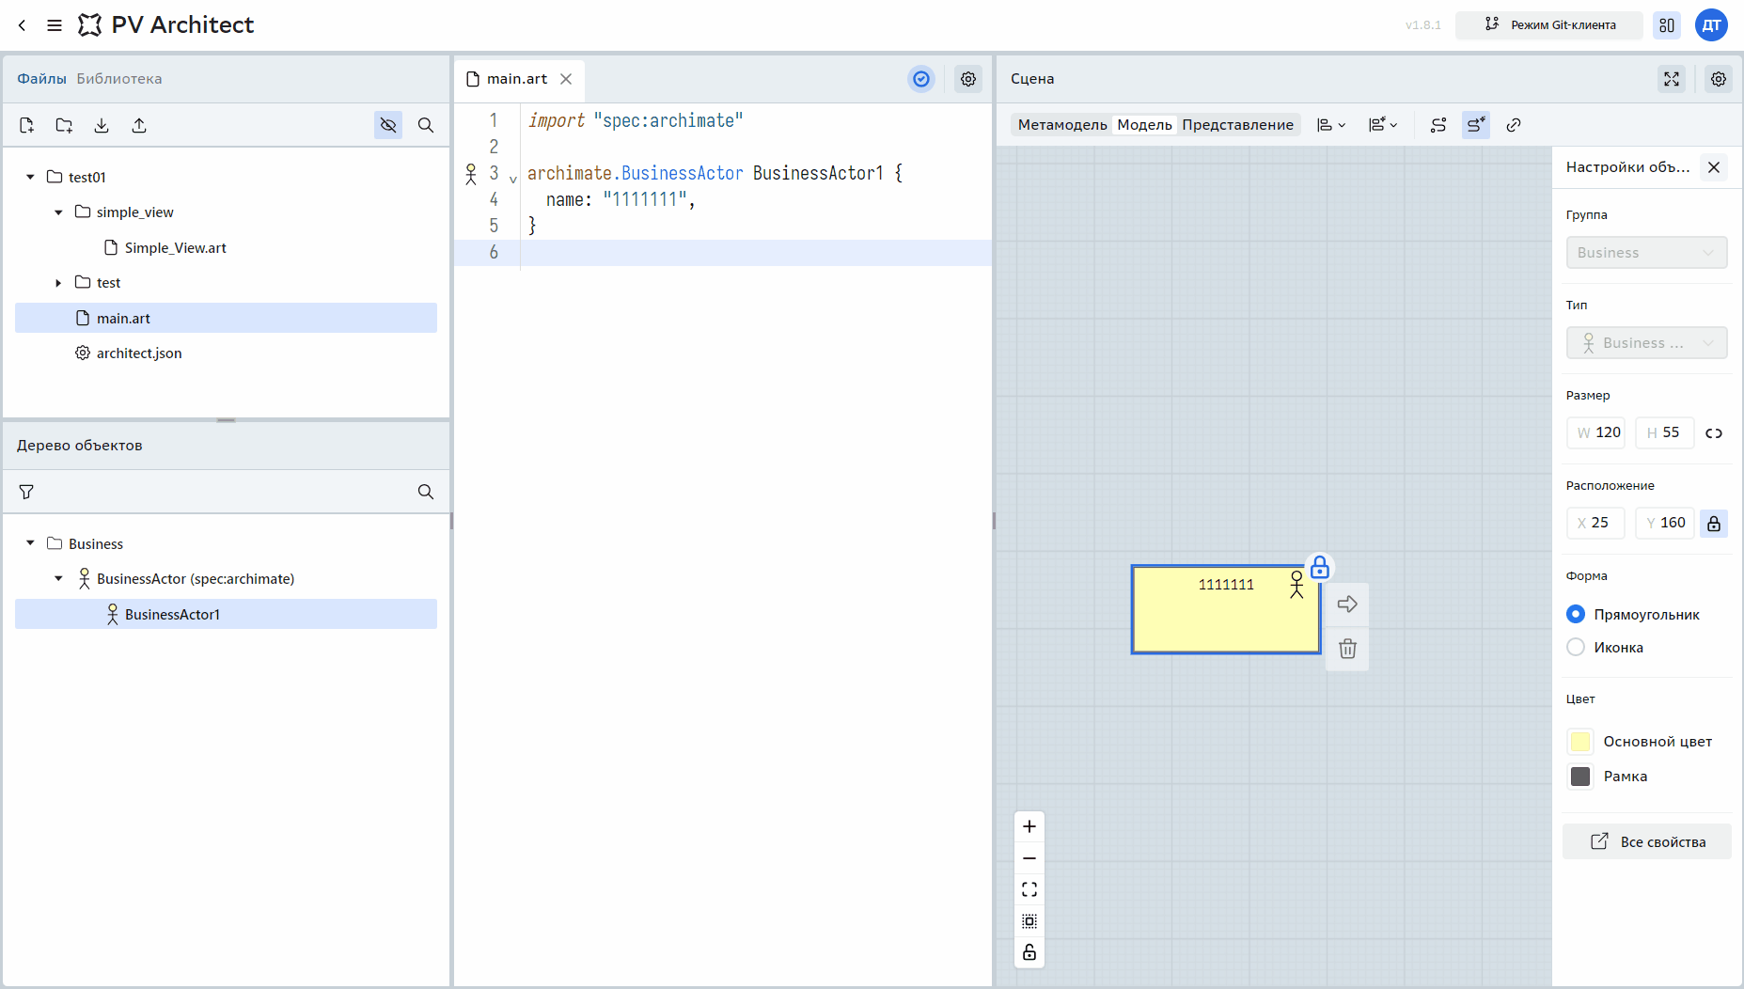The image size is (1744, 989).
Task: Click the actor glyph beside line 3
Action: click(x=471, y=174)
